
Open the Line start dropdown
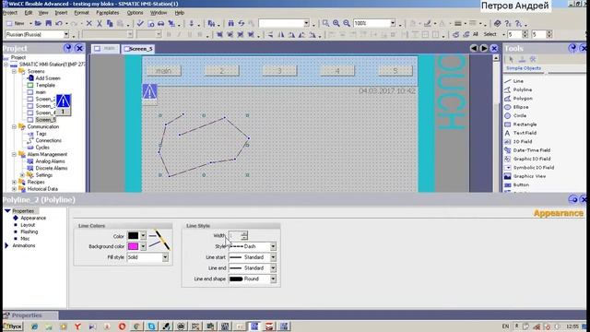(273, 257)
